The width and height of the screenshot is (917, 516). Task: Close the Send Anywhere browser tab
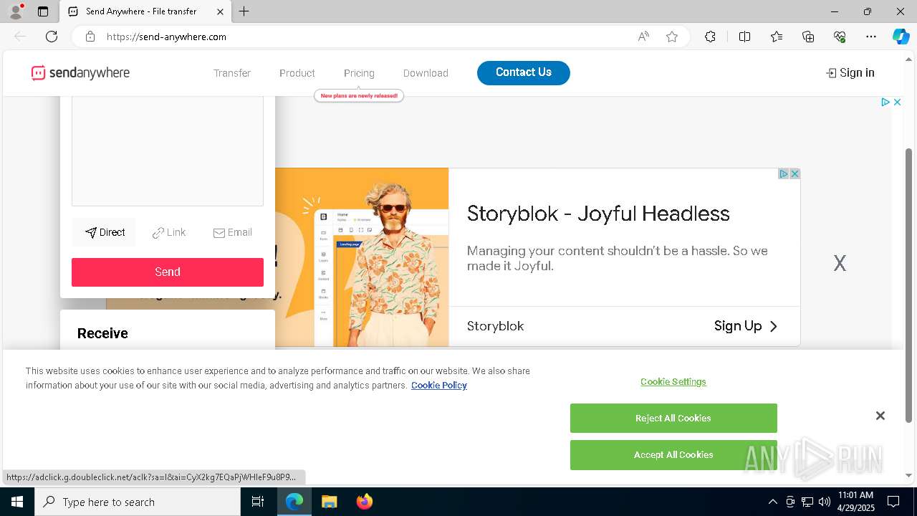click(x=220, y=11)
